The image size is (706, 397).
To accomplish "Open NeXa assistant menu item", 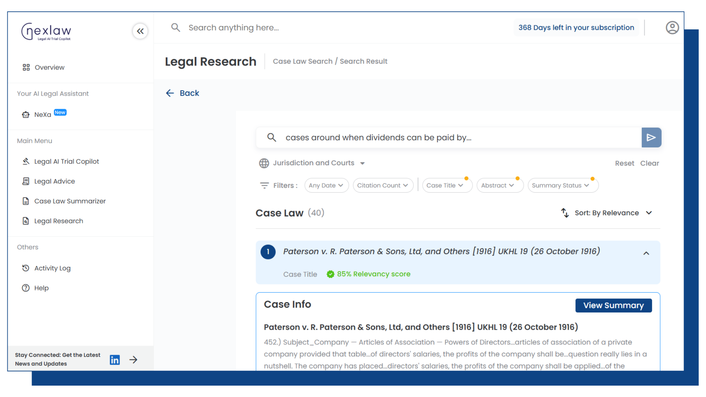I will coord(43,115).
